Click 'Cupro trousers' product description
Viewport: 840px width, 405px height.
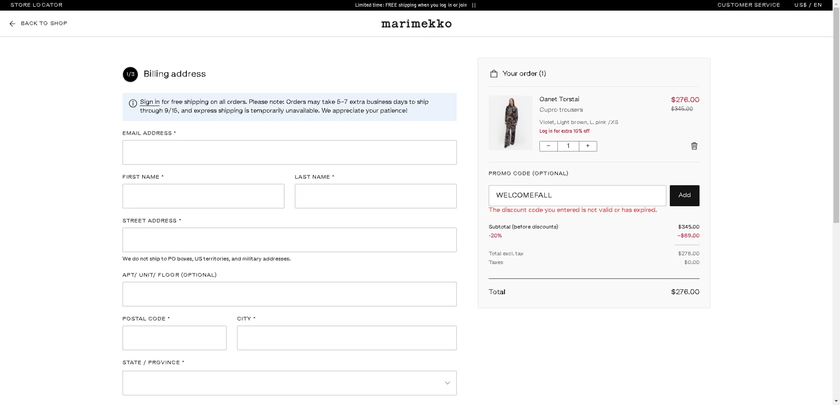coord(561,110)
